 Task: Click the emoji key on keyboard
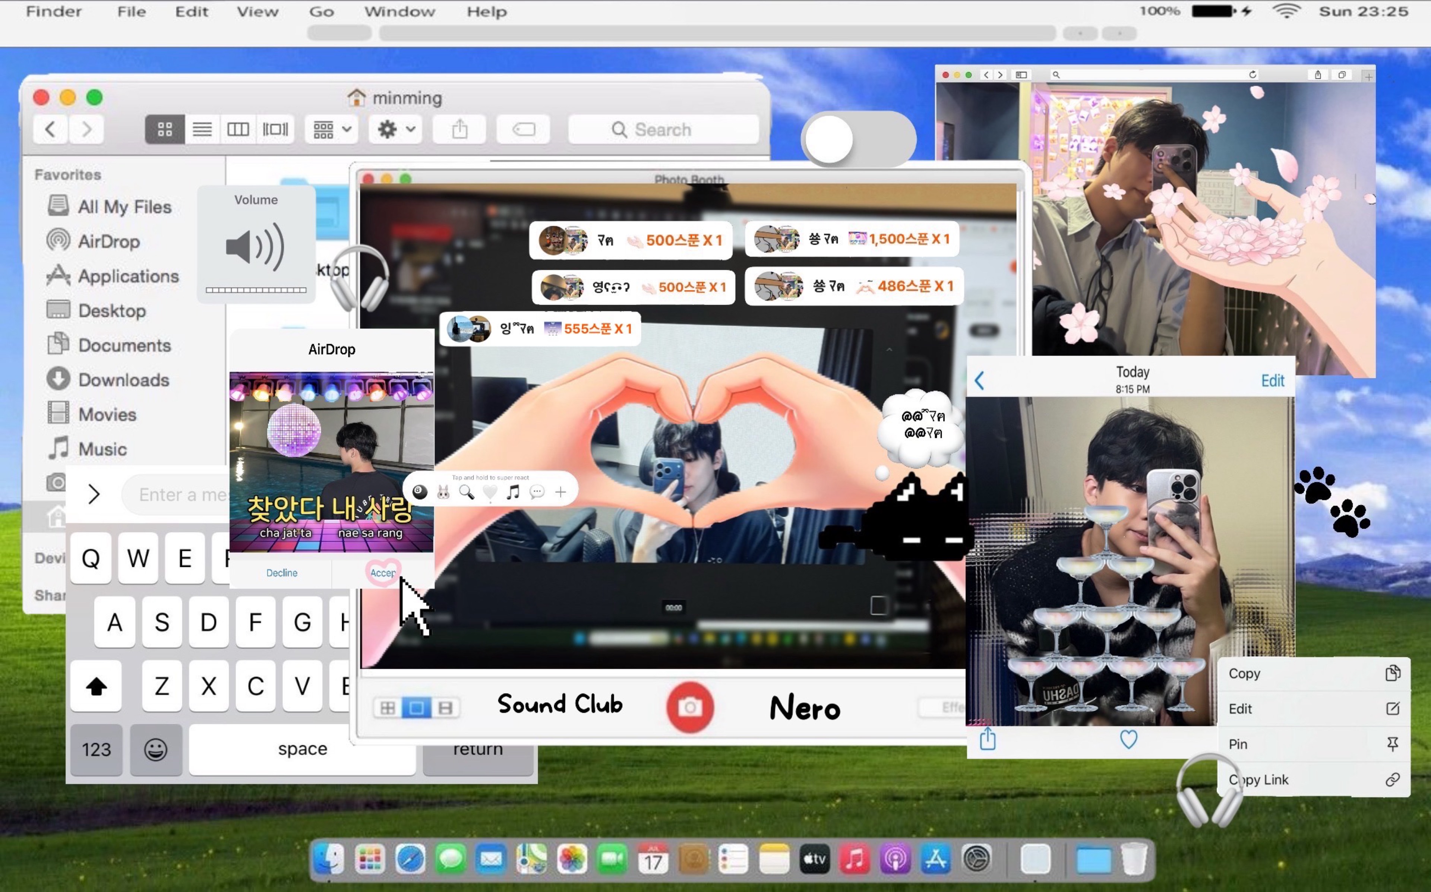156,749
